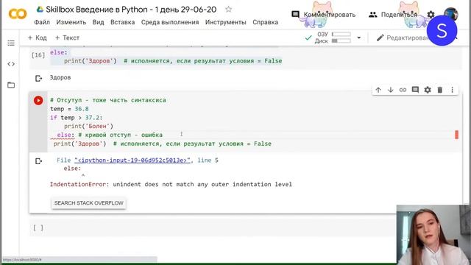Run the cell with the red play button
Viewport: 471px width, 265px height.
38,100
